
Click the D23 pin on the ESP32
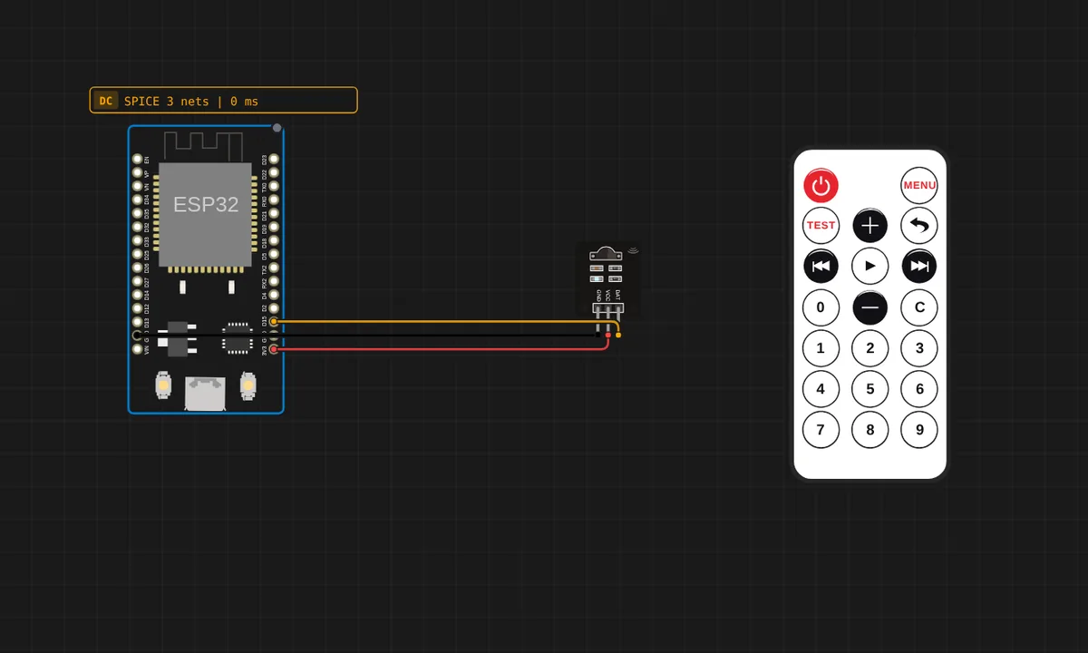pyautogui.click(x=274, y=159)
